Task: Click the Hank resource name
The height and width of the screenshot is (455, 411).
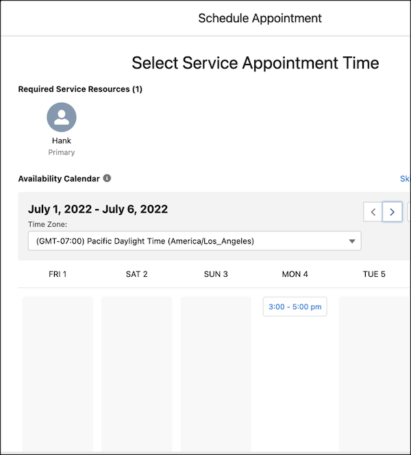Action: [x=62, y=140]
